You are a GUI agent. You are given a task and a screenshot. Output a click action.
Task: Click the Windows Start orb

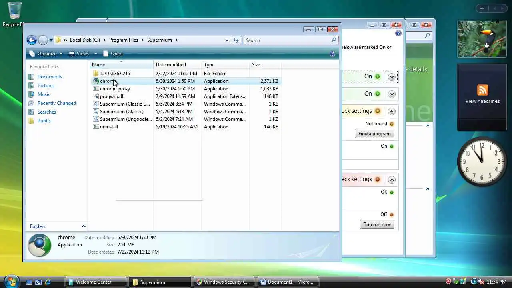pyautogui.click(x=12, y=281)
